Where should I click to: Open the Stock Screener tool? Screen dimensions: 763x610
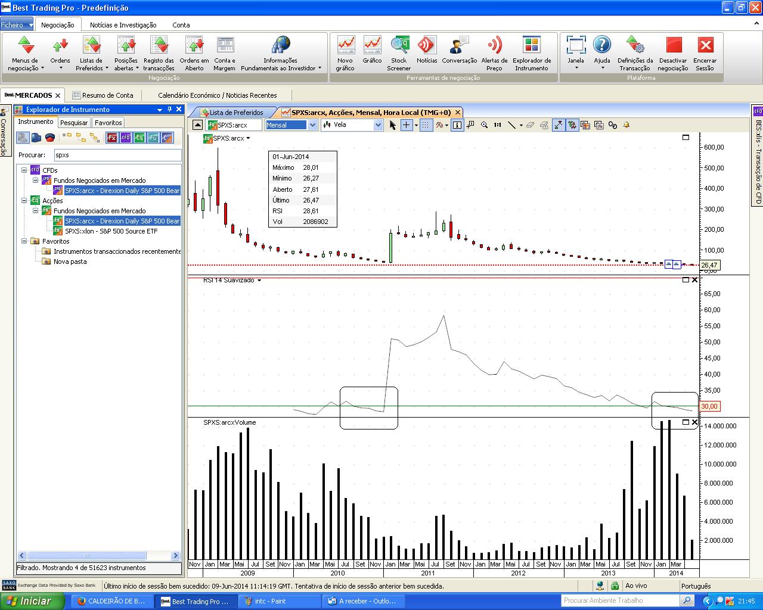click(399, 52)
